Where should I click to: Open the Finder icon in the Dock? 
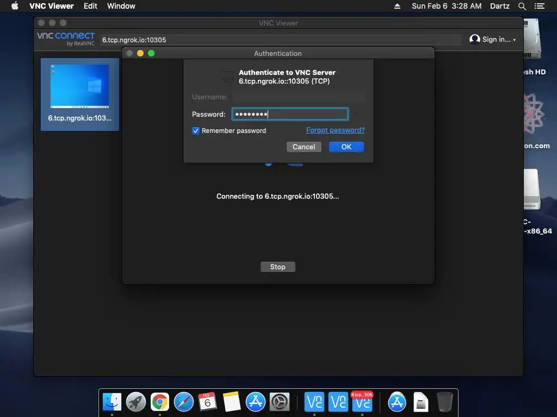click(x=112, y=402)
